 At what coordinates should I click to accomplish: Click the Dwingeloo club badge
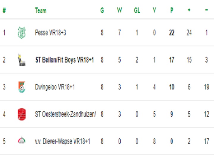(22, 87)
